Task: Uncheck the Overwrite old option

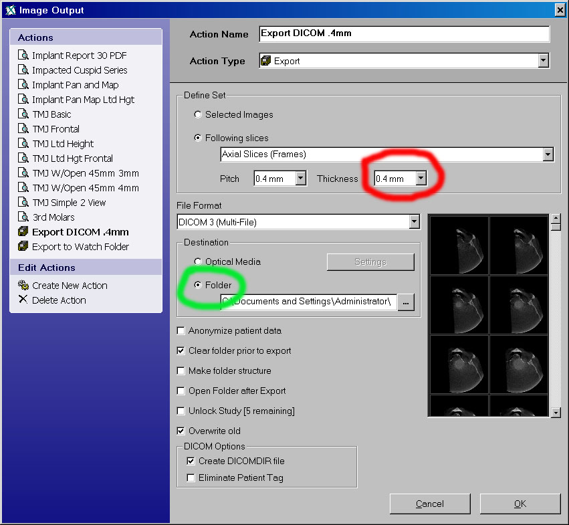Action: tap(181, 431)
